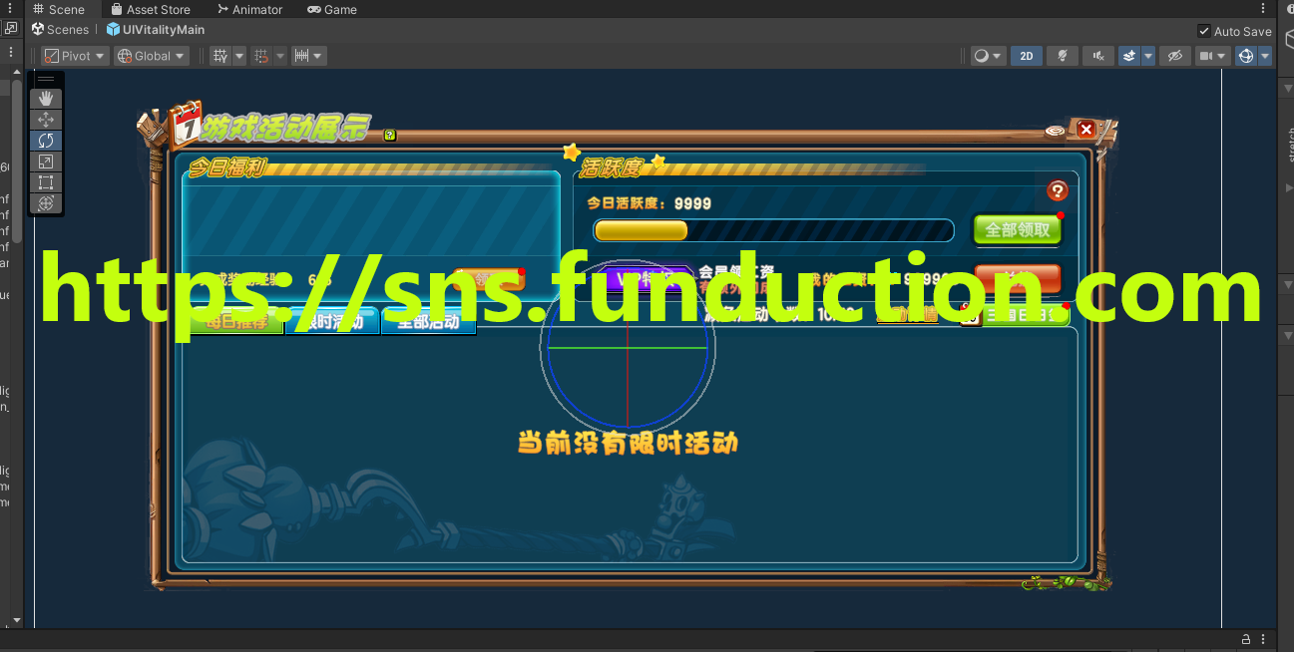Click the red X close button in game UI
1294x652 pixels.
(x=1086, y=129)
